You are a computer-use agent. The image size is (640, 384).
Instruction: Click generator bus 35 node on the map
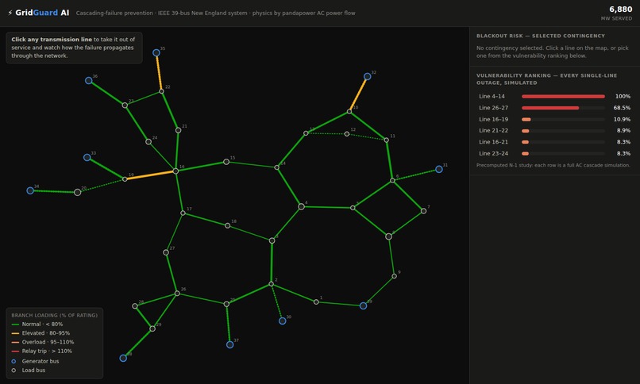156,52
